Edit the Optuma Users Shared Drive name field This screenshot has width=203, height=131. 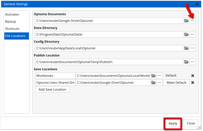(55, 83)
